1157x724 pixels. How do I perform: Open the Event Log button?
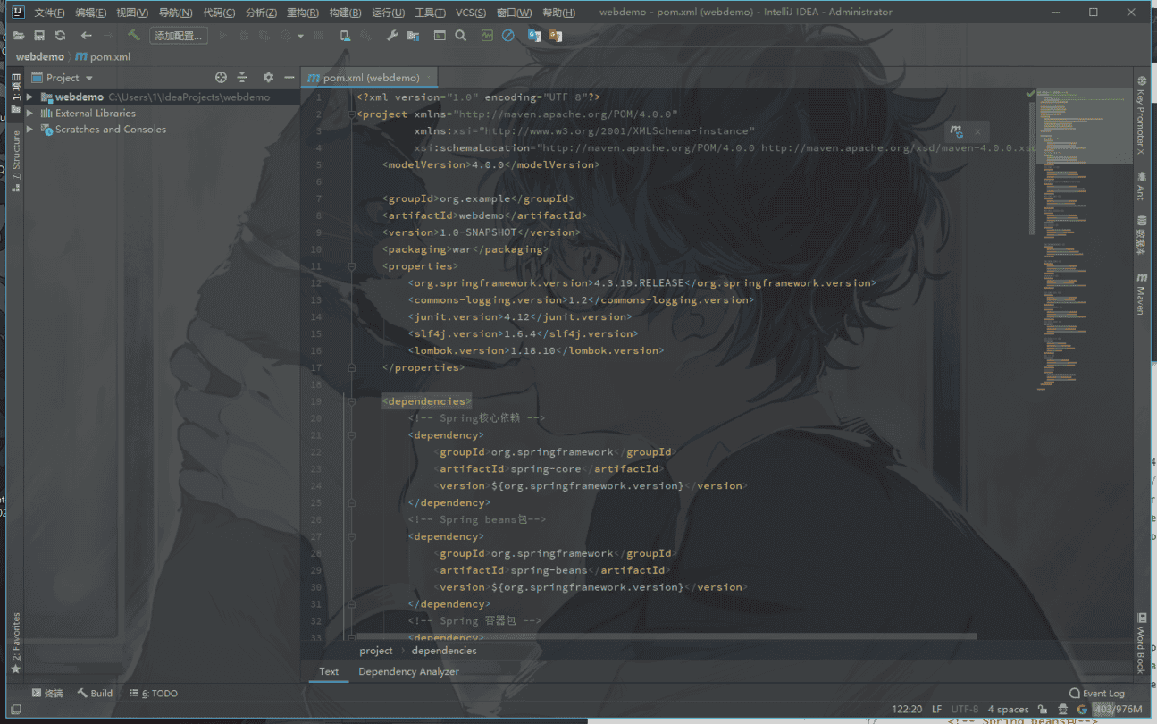1097,693
